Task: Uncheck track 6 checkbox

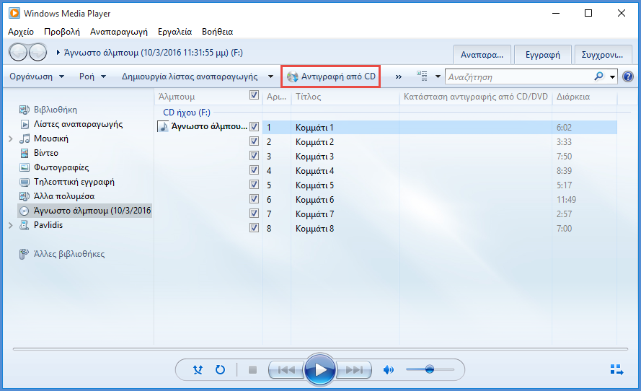Action: pos(254,199)
